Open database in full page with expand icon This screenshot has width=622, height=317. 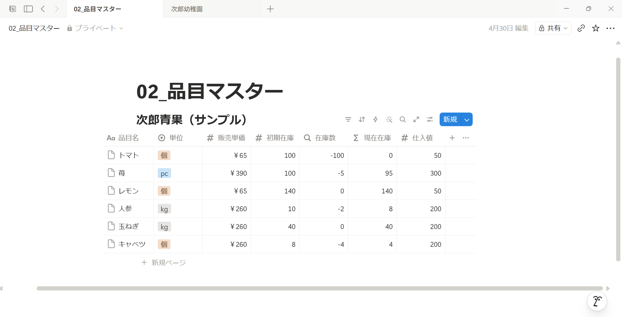[x=416, y=119]
